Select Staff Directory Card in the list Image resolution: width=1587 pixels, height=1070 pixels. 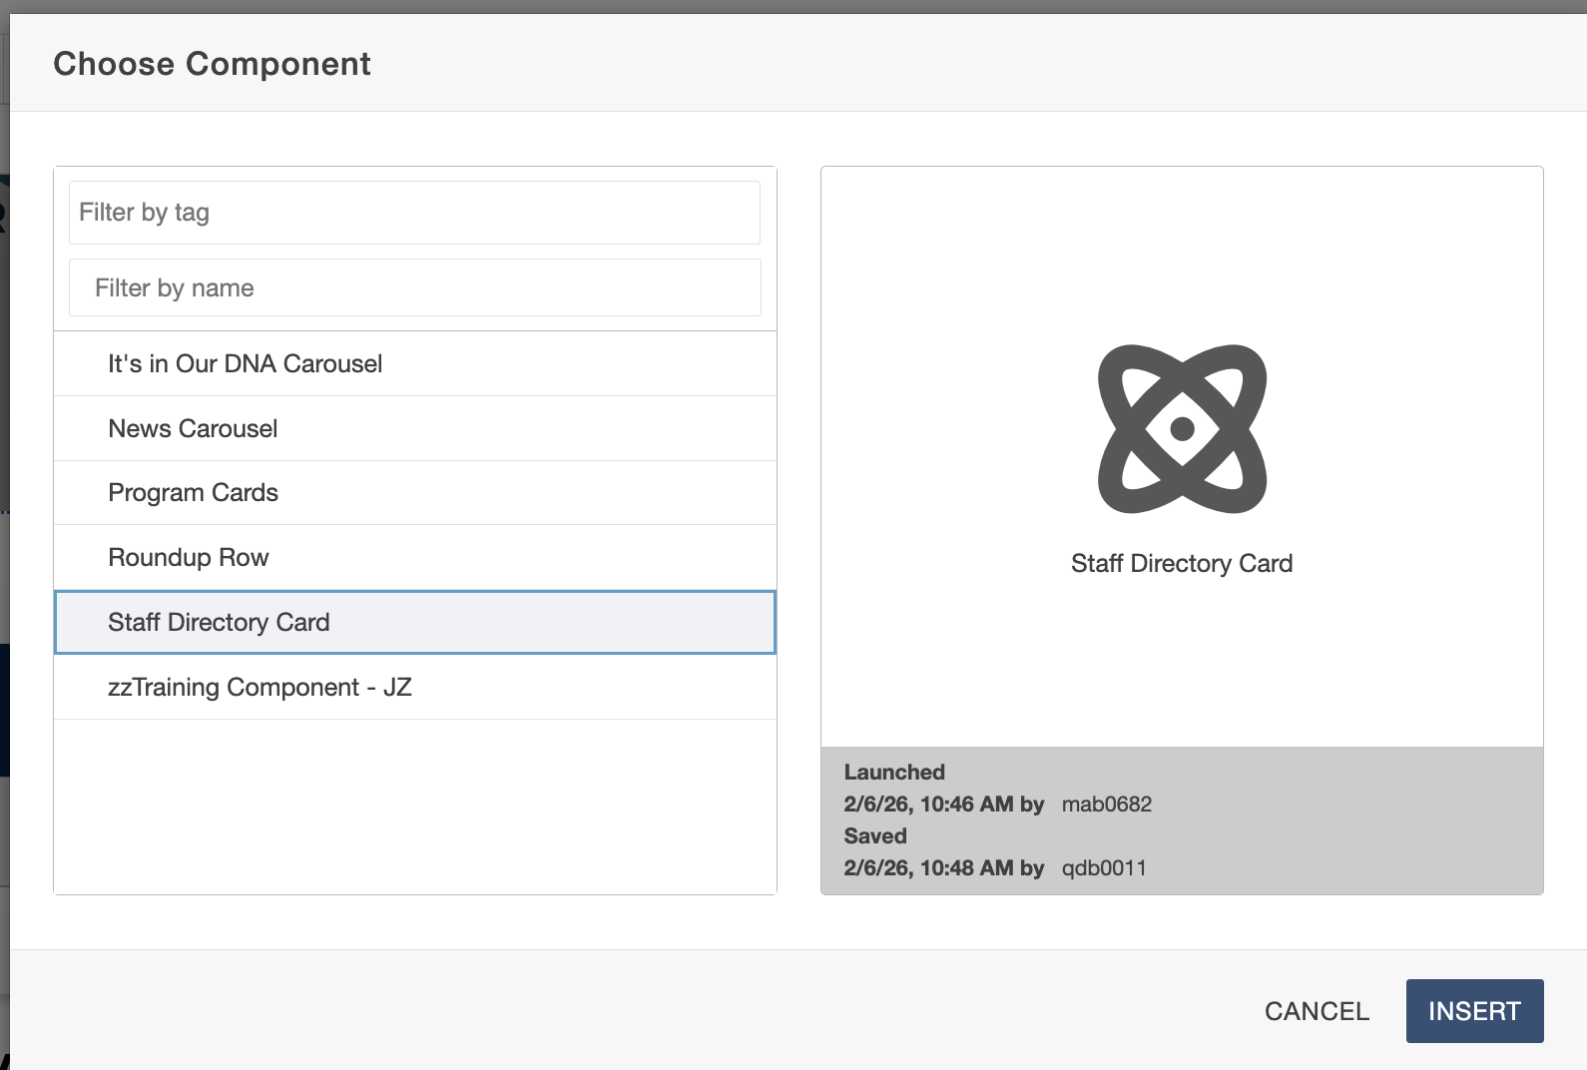point(219,623)
